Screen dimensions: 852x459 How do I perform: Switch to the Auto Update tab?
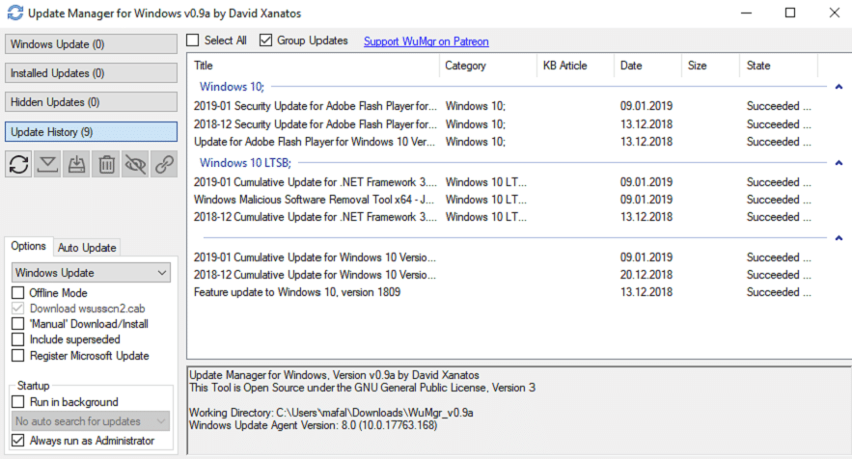point(87,248)
